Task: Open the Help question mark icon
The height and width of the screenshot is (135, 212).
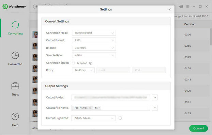Action: 15,116
